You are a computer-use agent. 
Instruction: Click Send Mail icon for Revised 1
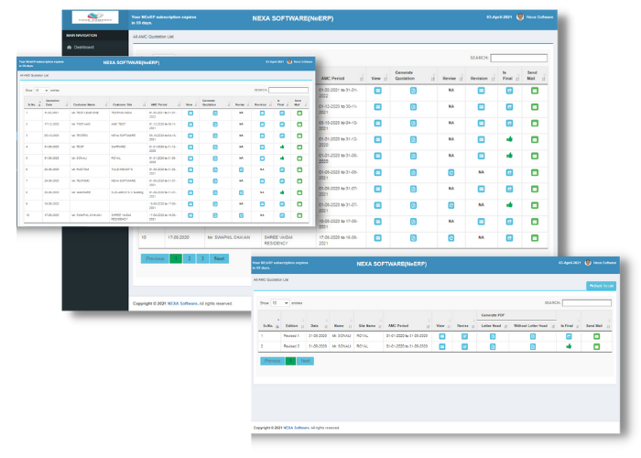click(x=596, y=336)
